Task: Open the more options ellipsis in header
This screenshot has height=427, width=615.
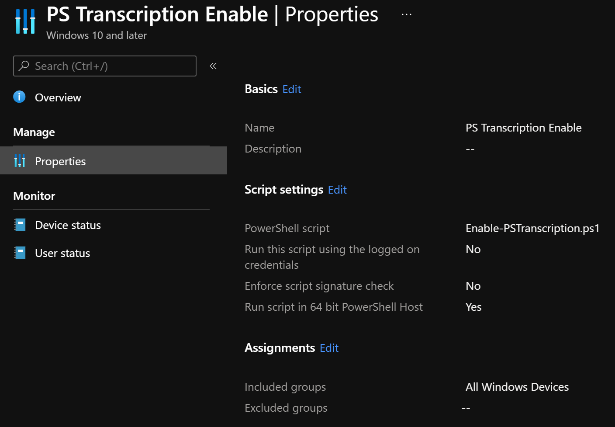Action: pos(406,14)
